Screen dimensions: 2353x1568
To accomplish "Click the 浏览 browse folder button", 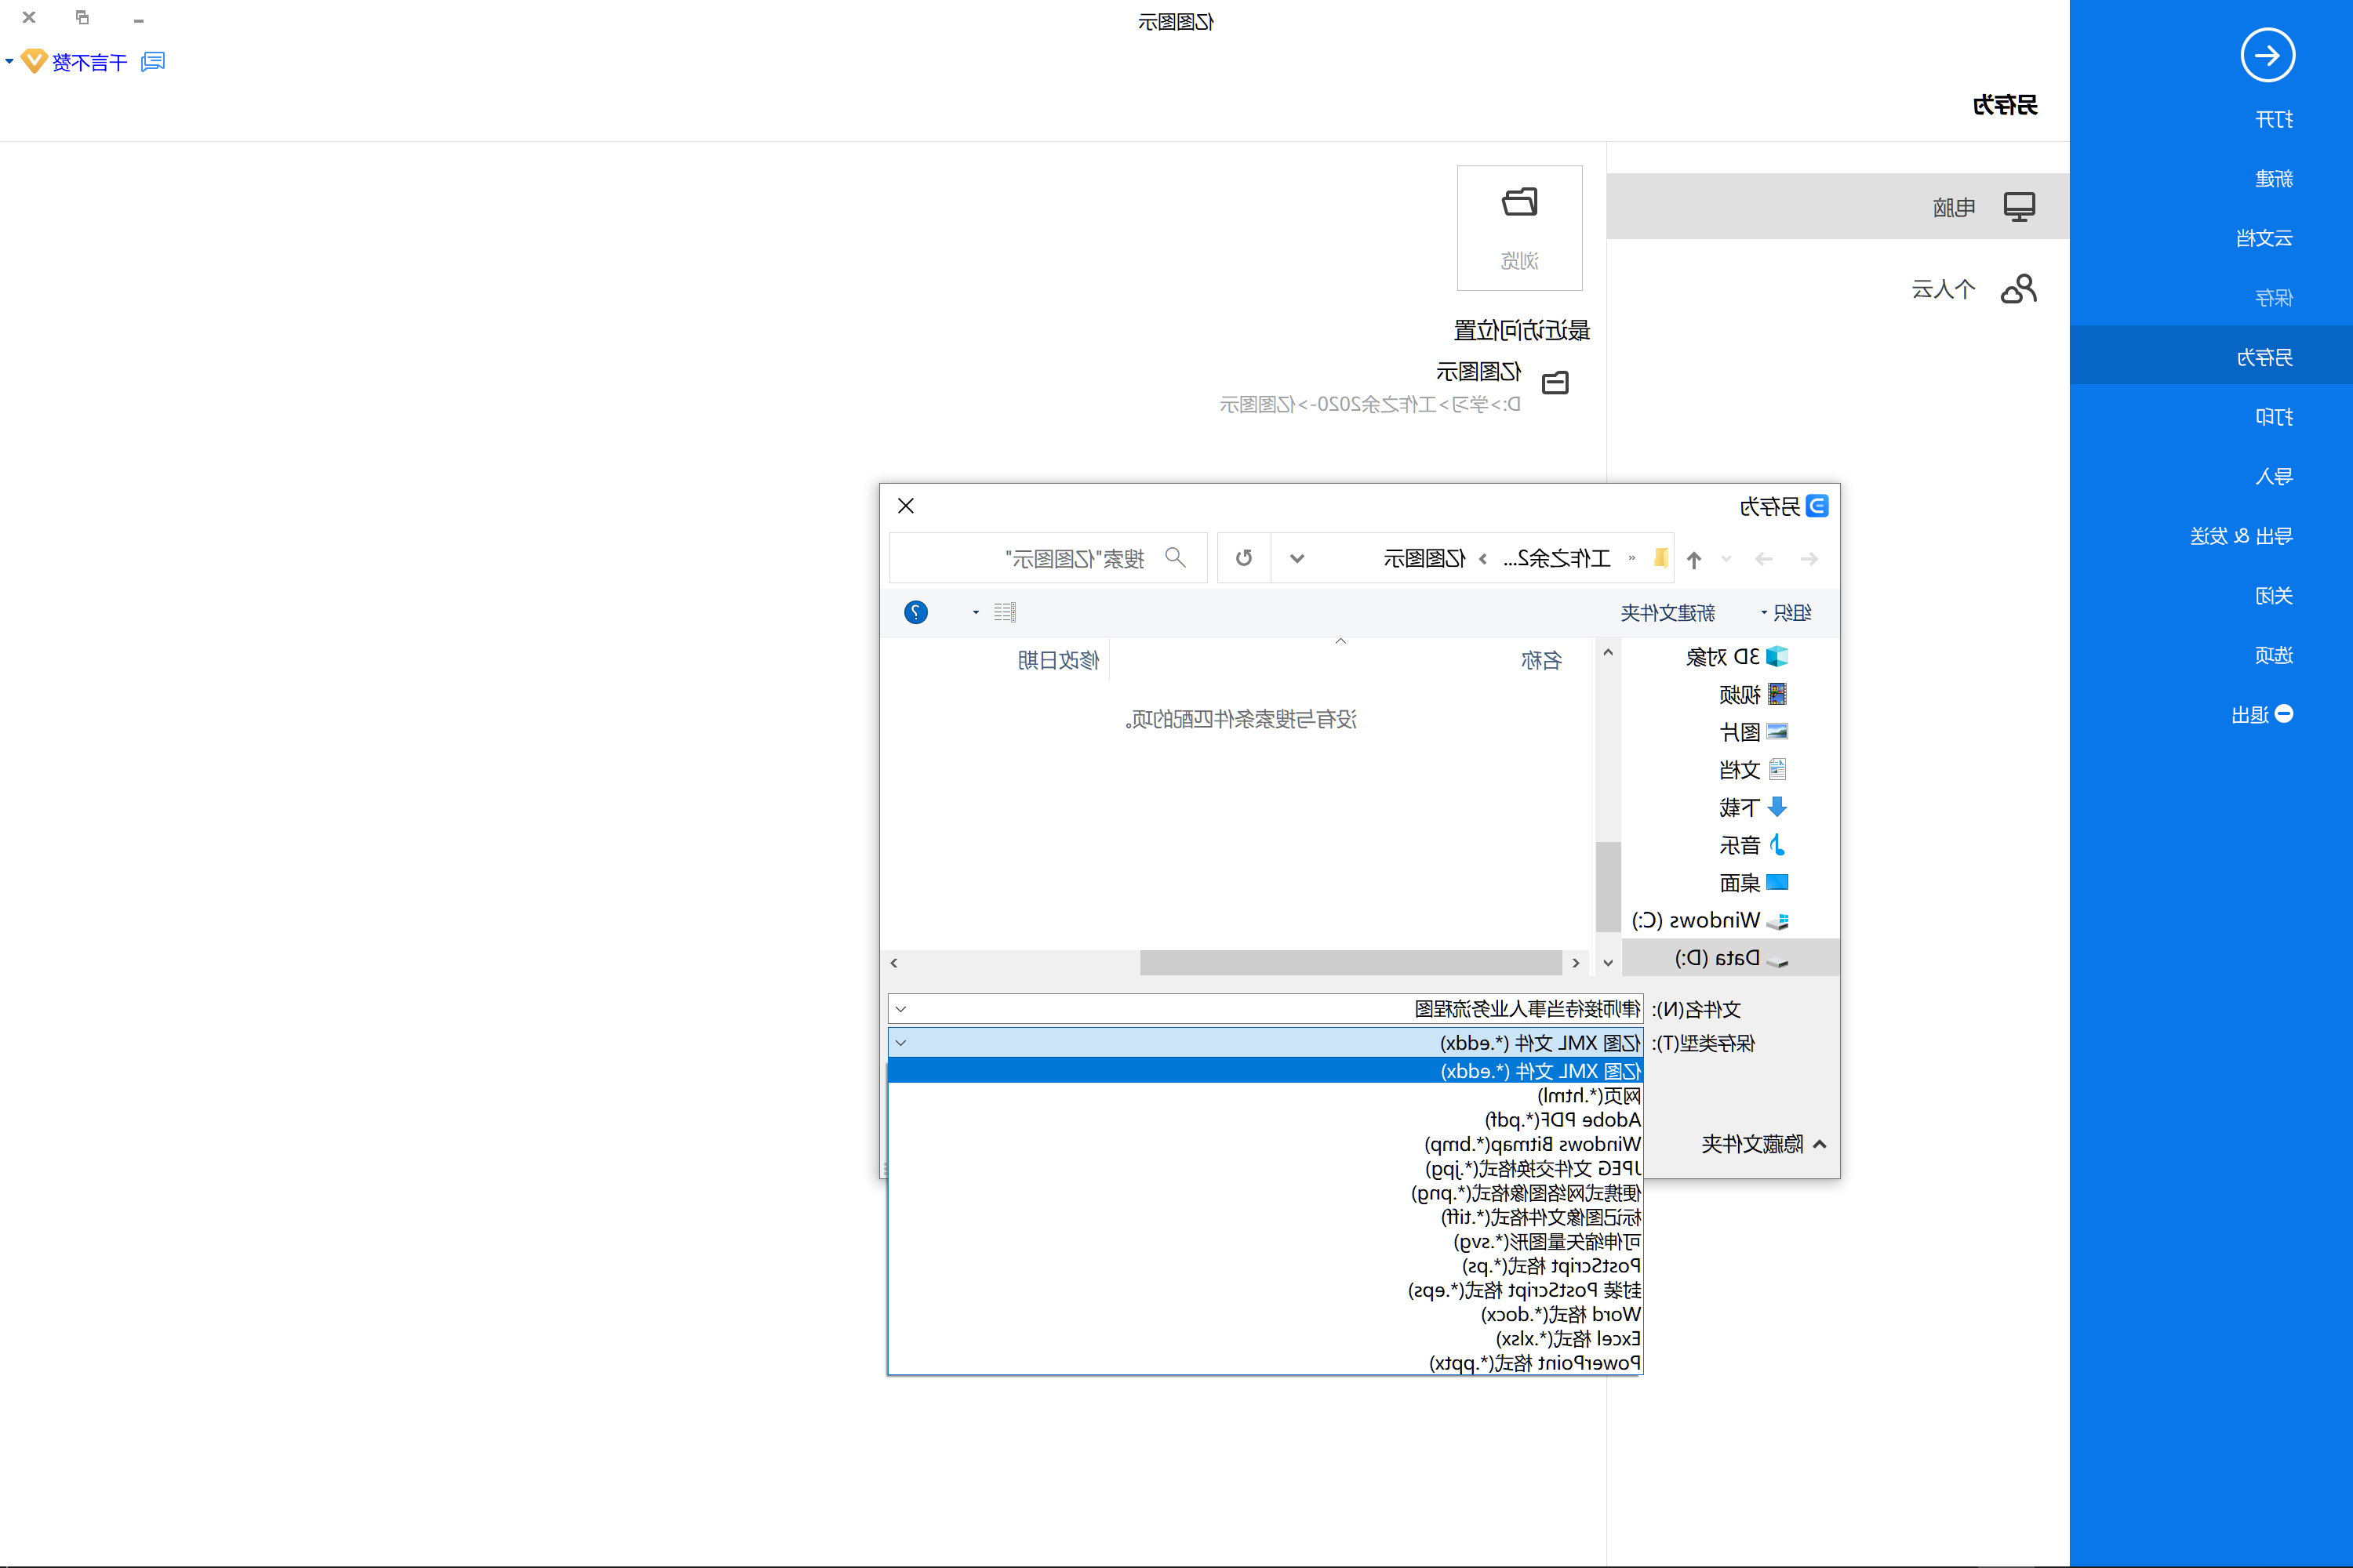I will click(x=1520, y=228).
